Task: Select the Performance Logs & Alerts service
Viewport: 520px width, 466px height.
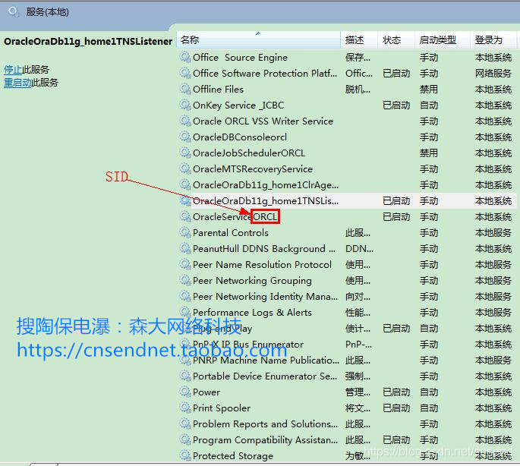Action: point(347,312)
